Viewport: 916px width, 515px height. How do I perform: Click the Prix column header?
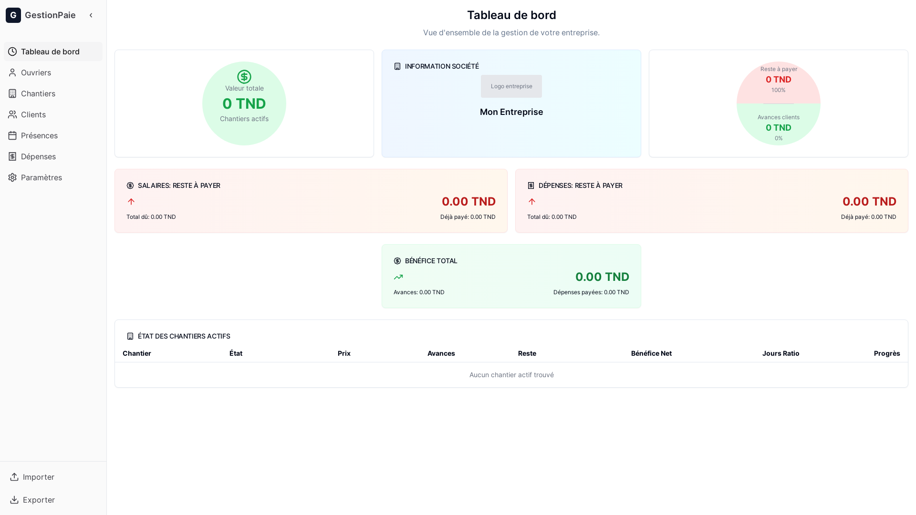(x=344, y=353)
